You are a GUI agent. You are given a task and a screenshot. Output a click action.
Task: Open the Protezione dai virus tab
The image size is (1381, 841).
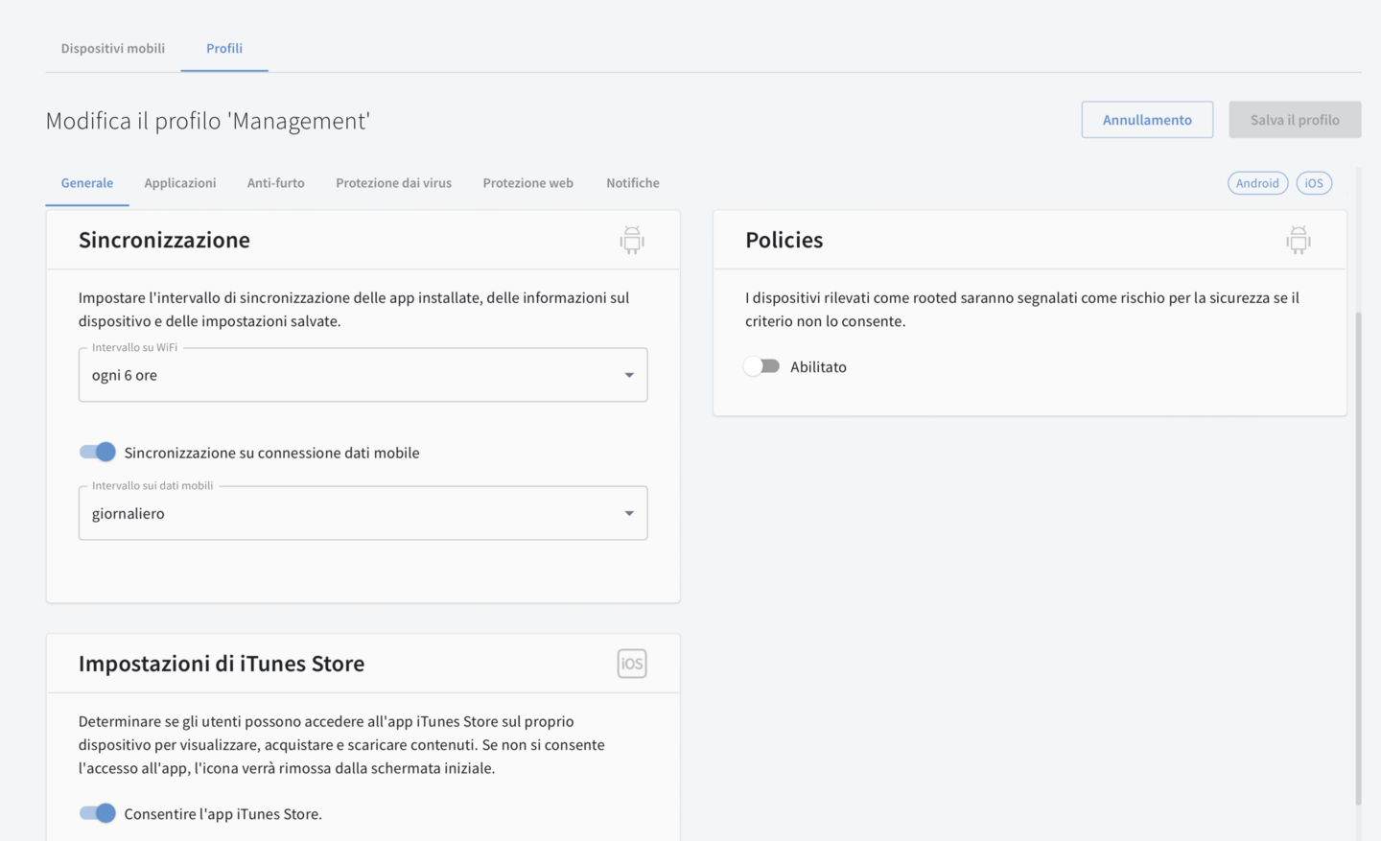[393, 183]
